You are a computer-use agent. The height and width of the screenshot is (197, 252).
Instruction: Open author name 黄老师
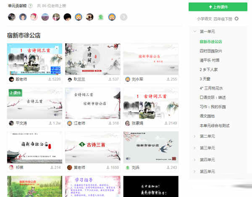point(79,168)
